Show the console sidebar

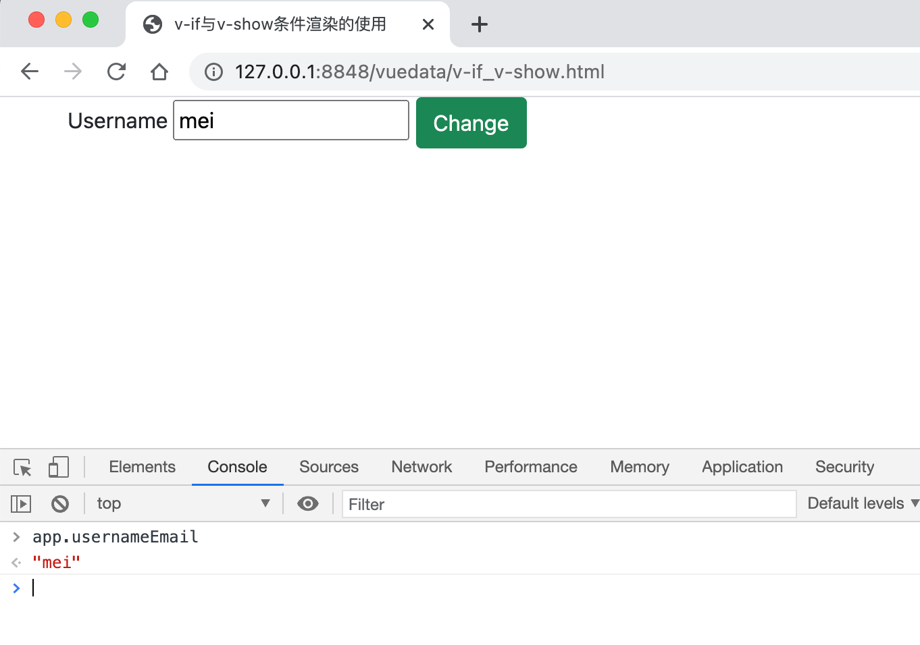pyautogui.click(x=21, y=504)
